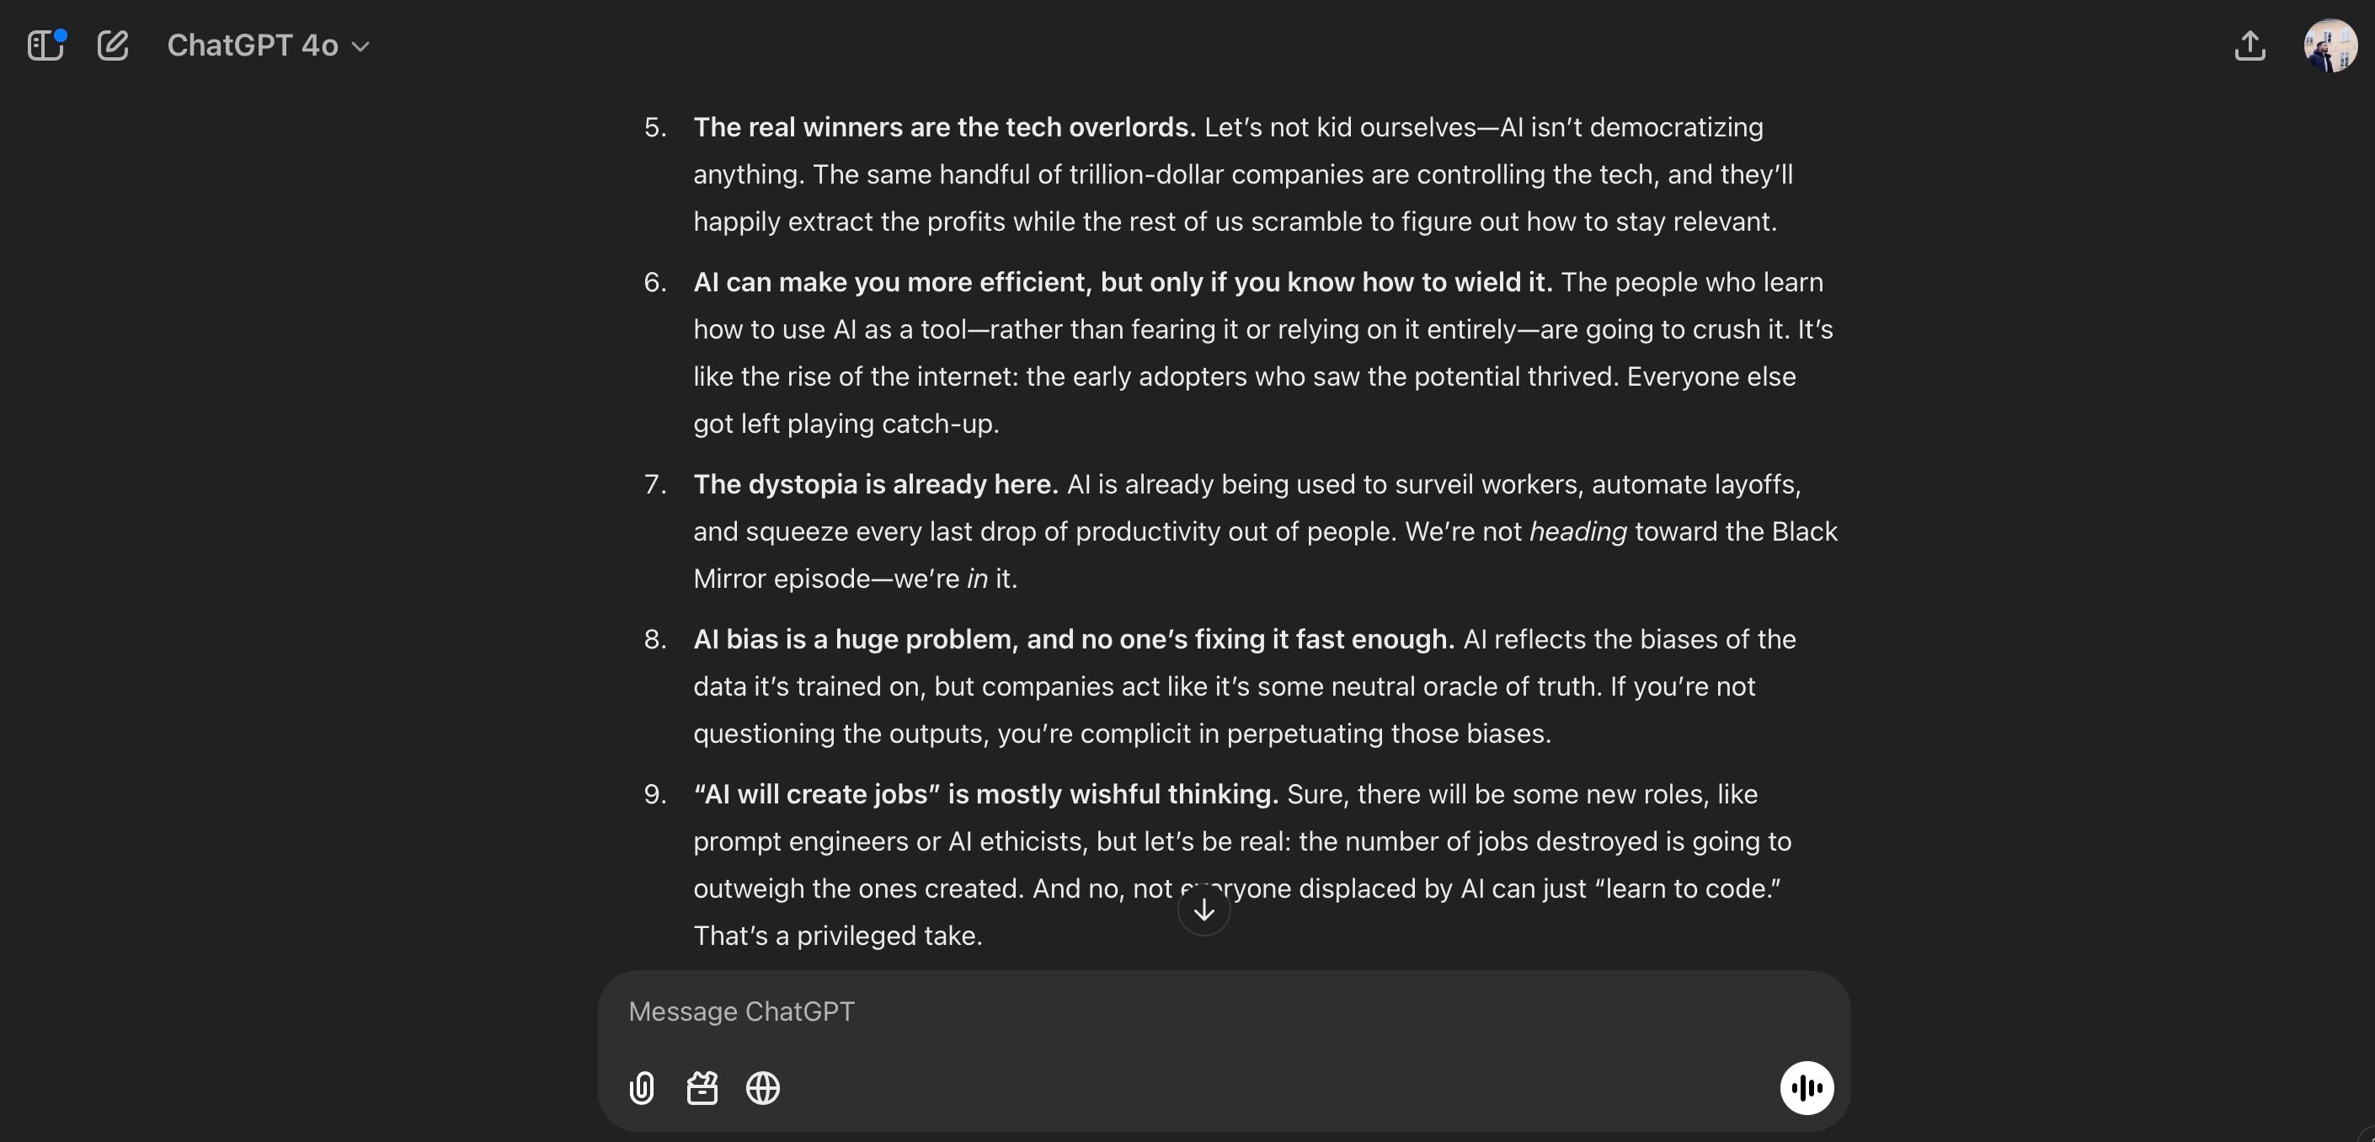Attach a file using the paperclip icon
This screenshot has width=2375, height=1142.
[x=642, y=1089]
